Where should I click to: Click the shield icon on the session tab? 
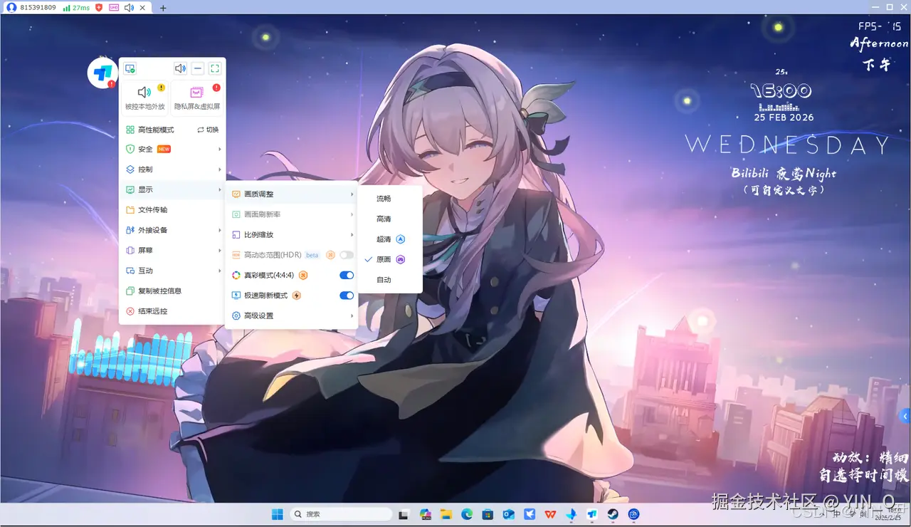99,7
